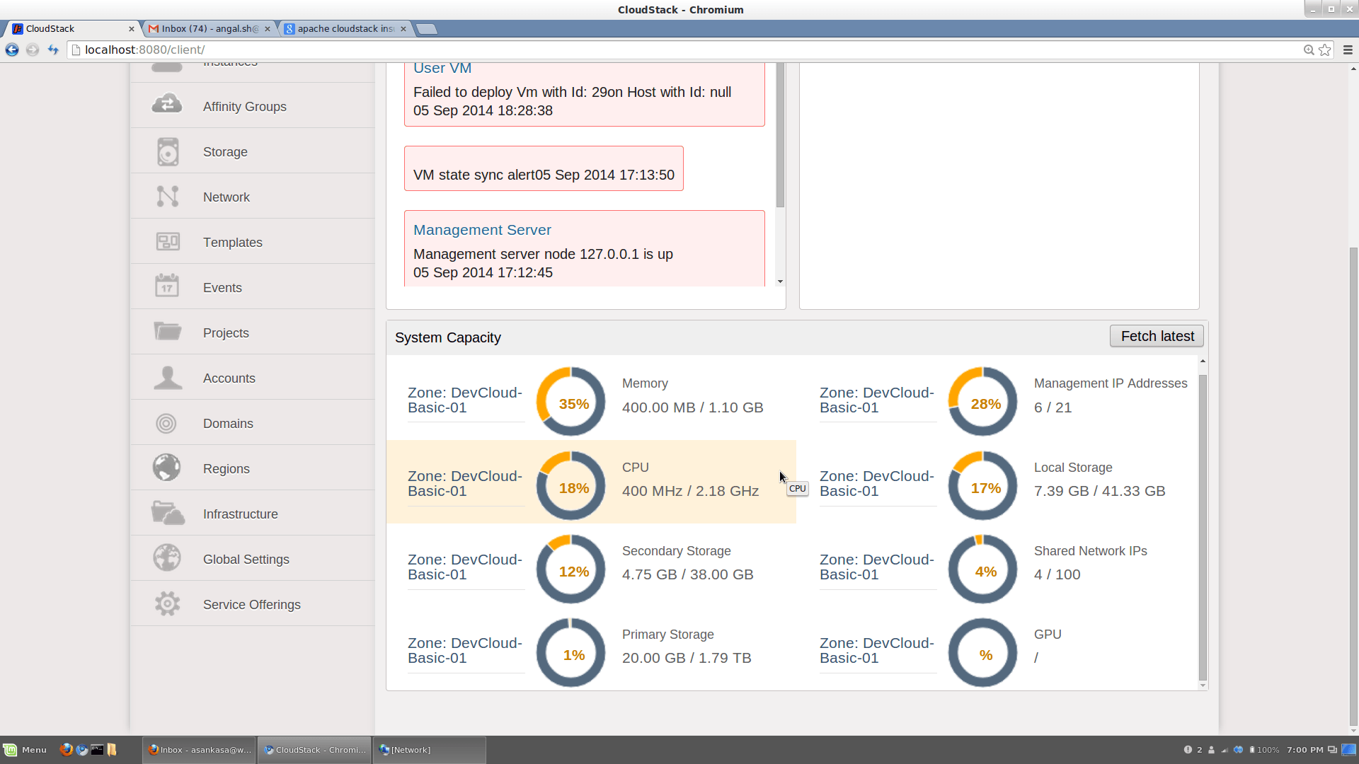Click the Service Offerings gear icon
This screenshot has height=764, width=1359.
168,603
